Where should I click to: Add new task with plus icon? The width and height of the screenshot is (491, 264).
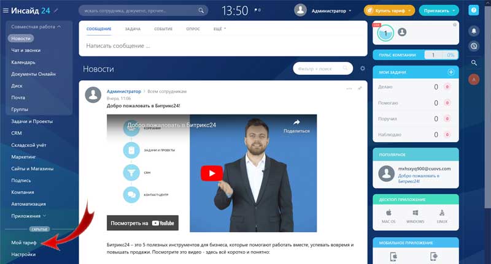[x=451, y=72]
